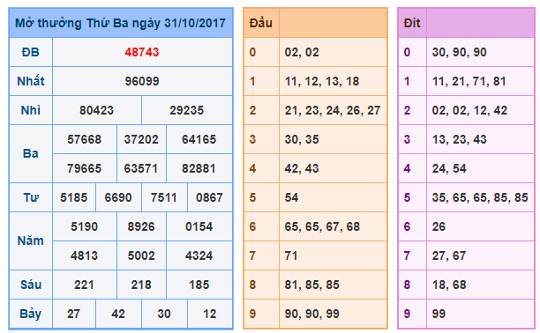540x333 pixels.
Task: Click the red special prize number 48743
Action: (x=141, y=52)
